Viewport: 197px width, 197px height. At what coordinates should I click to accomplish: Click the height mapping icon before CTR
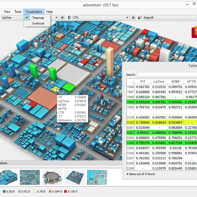[x=70, y=18]
